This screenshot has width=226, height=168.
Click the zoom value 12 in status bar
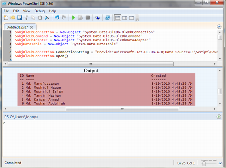[220, 163]
